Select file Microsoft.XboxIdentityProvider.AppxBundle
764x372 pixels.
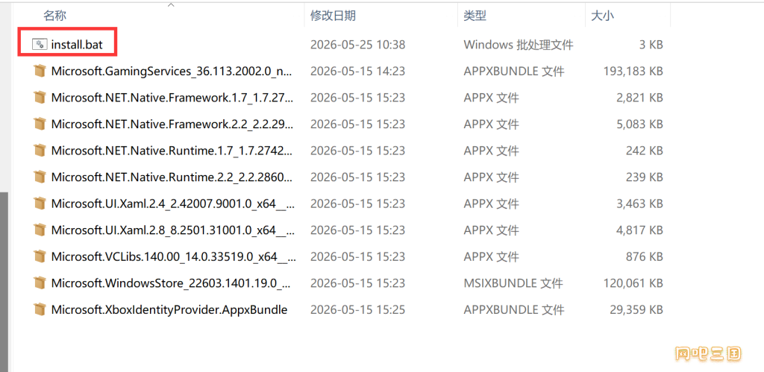tap(169, 309)
